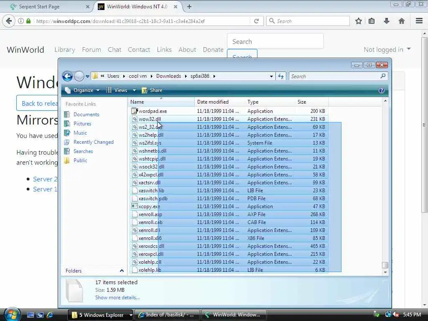
Task: Click the file list scrollbar down arrow
Action: 385,272
